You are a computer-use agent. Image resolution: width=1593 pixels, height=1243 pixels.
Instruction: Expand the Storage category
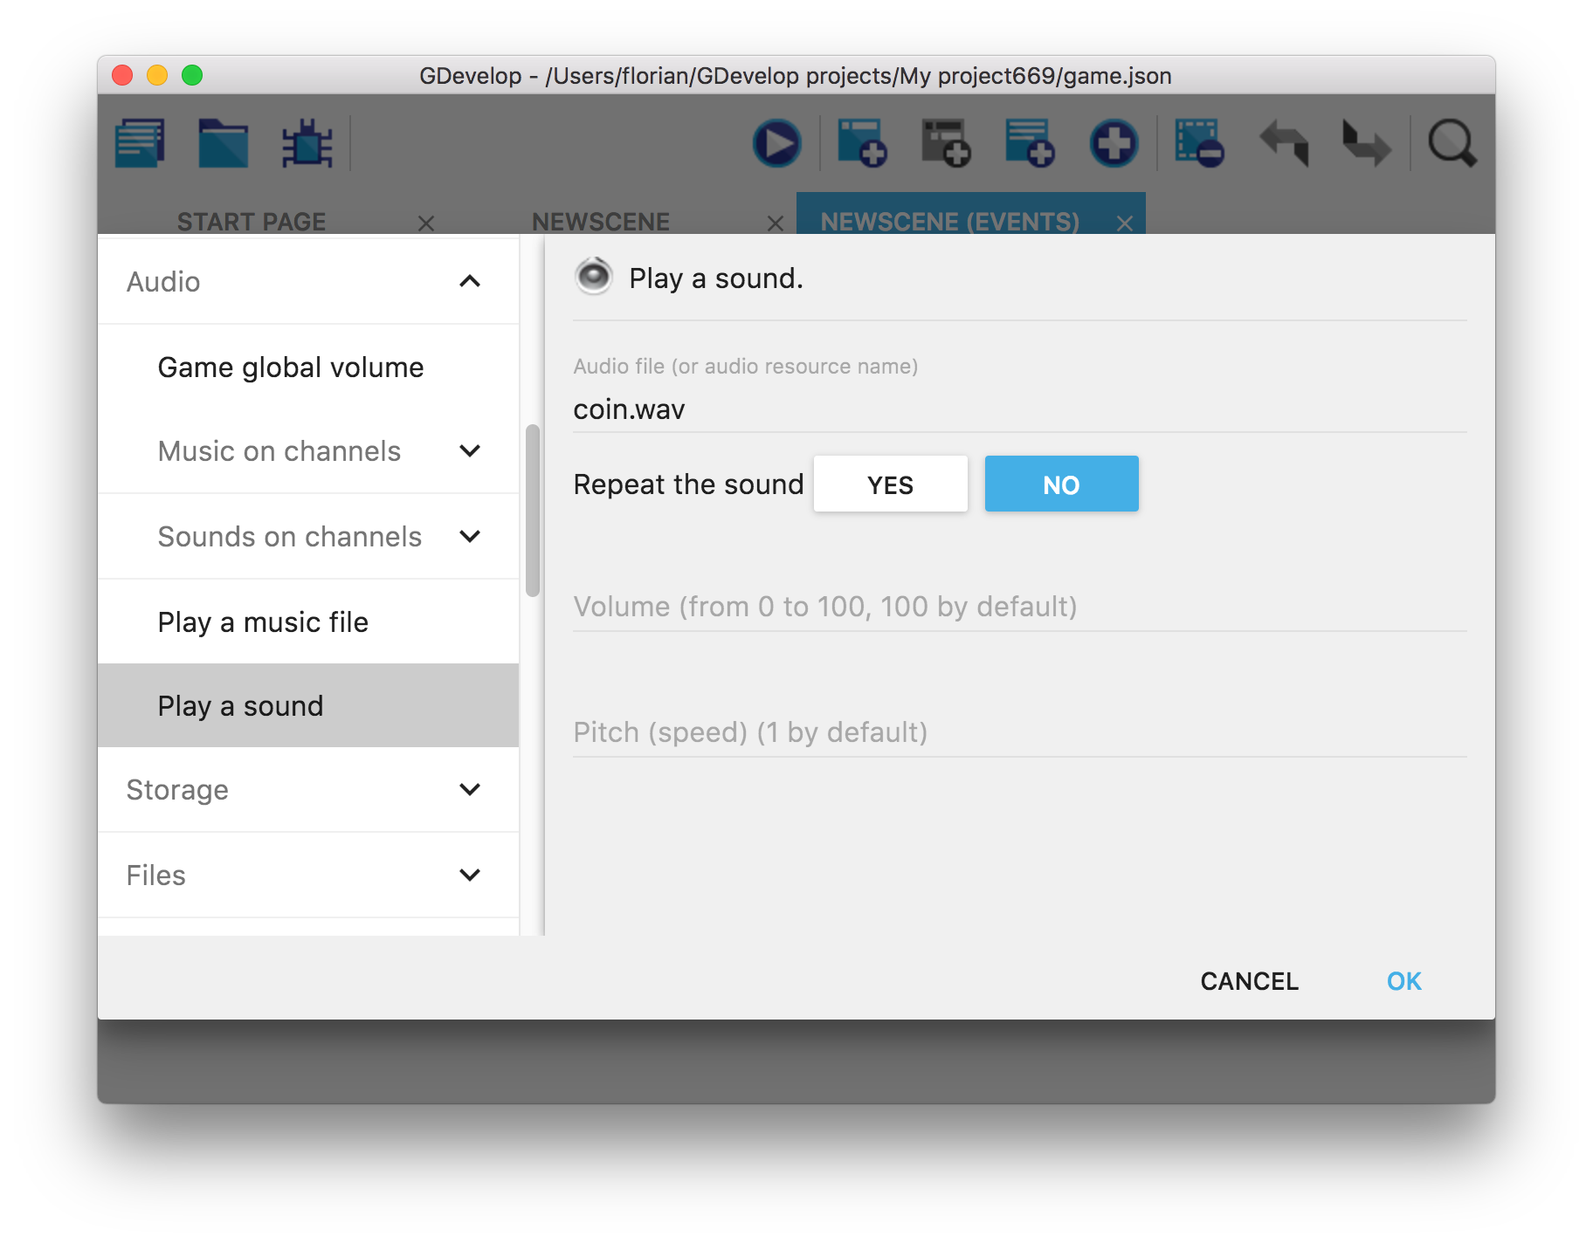coord(470,790)
